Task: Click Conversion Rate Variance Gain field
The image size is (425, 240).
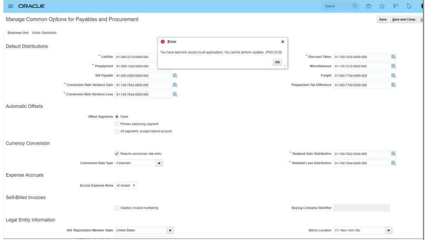Action: point(143,85)
